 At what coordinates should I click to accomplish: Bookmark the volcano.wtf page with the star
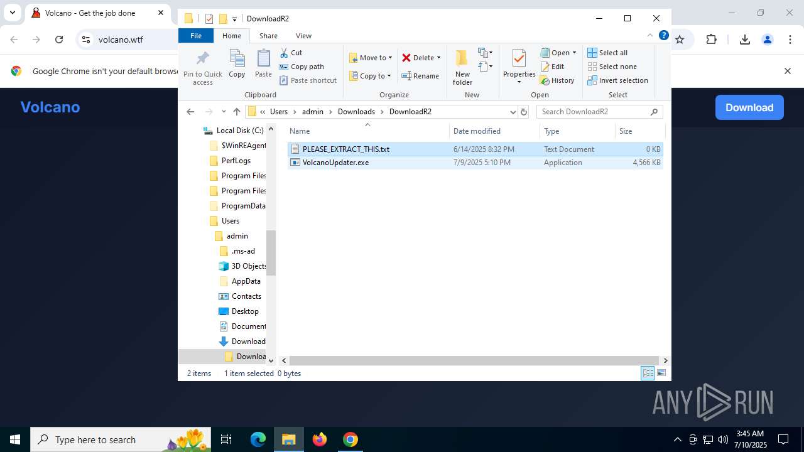pyautogui.click(x=679, y=40)
